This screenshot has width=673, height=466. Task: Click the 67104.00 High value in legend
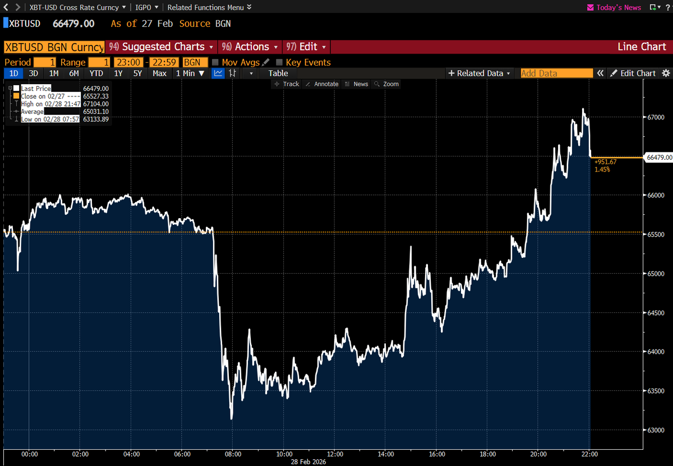(95, 104)
